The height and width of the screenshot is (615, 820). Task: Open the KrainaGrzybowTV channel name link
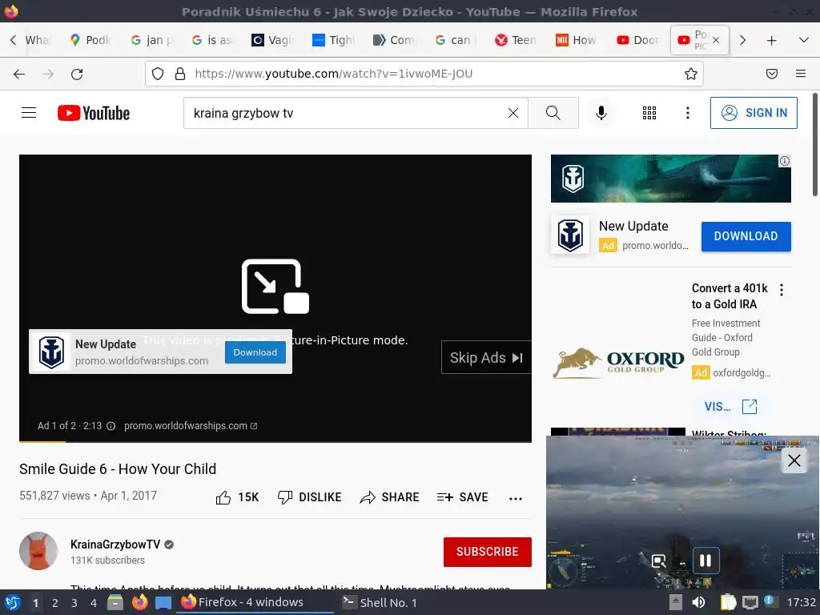click(115, 545)
